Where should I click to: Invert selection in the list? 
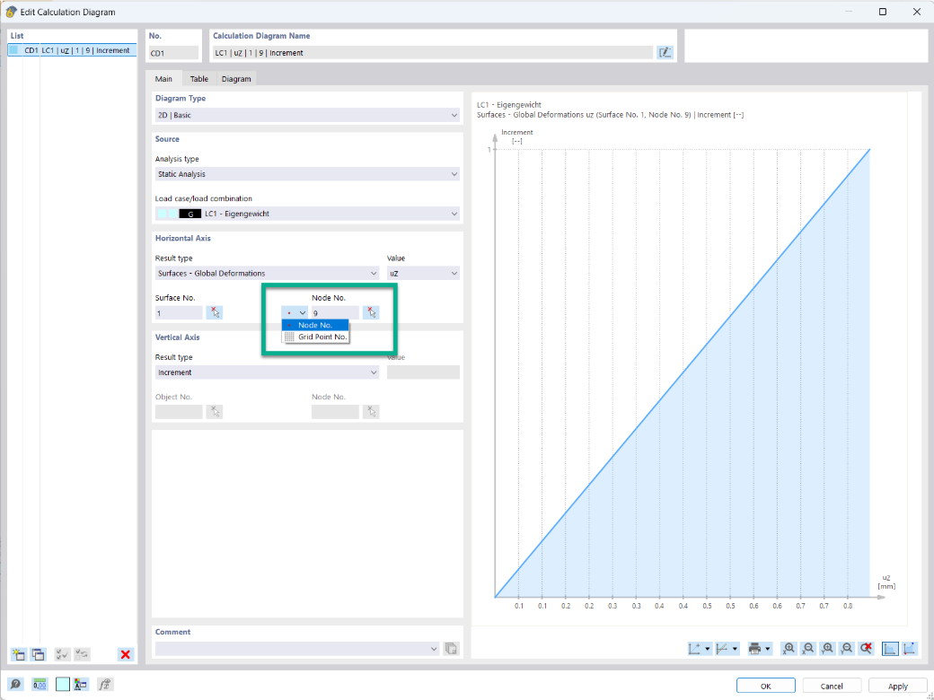pos(83,655)
